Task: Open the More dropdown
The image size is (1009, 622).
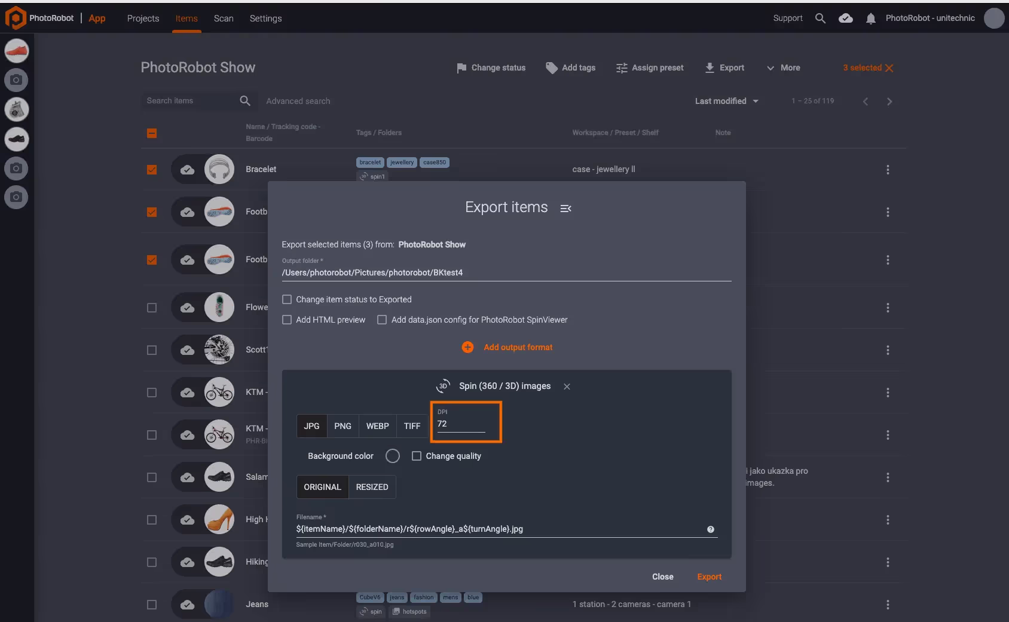Action: click(784, 68)
